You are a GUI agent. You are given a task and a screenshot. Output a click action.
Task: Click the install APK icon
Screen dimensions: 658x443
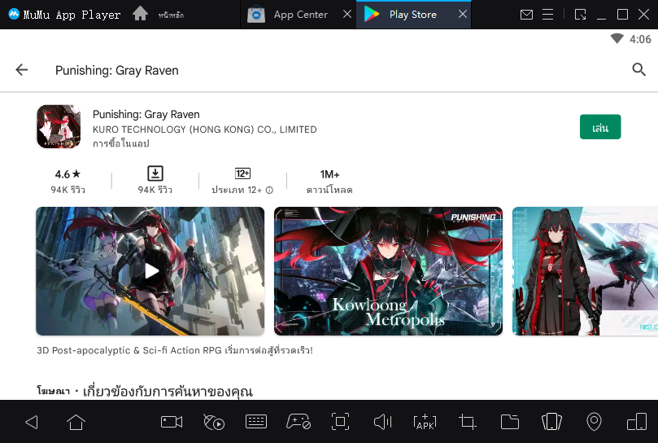[425, 422]
